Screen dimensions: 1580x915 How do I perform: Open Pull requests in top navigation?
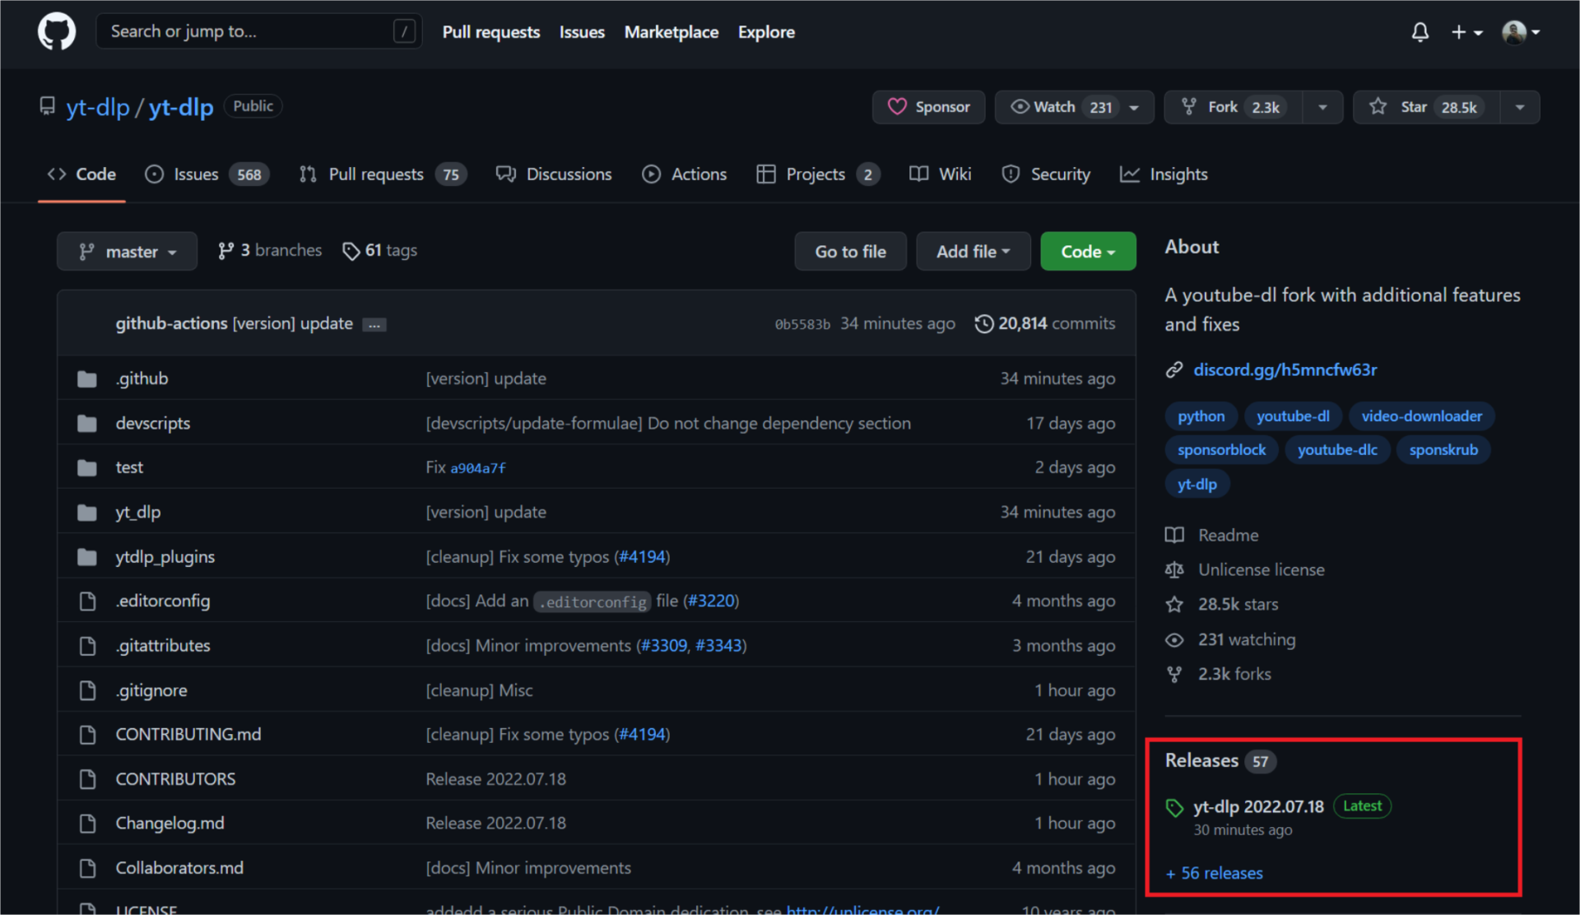click(490, 32)
